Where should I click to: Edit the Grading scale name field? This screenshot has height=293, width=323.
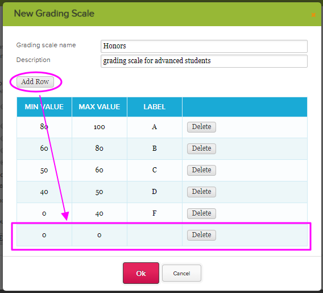tap(204, 46)
